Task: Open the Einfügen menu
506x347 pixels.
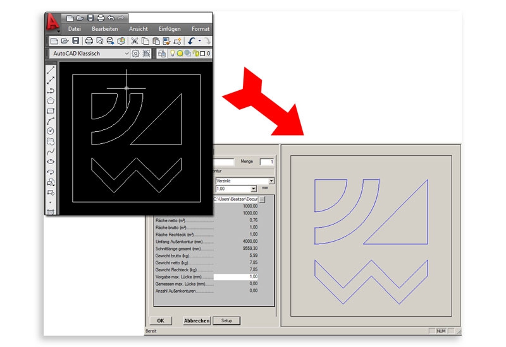Action: pyautogui.click(x=170, y=29)
